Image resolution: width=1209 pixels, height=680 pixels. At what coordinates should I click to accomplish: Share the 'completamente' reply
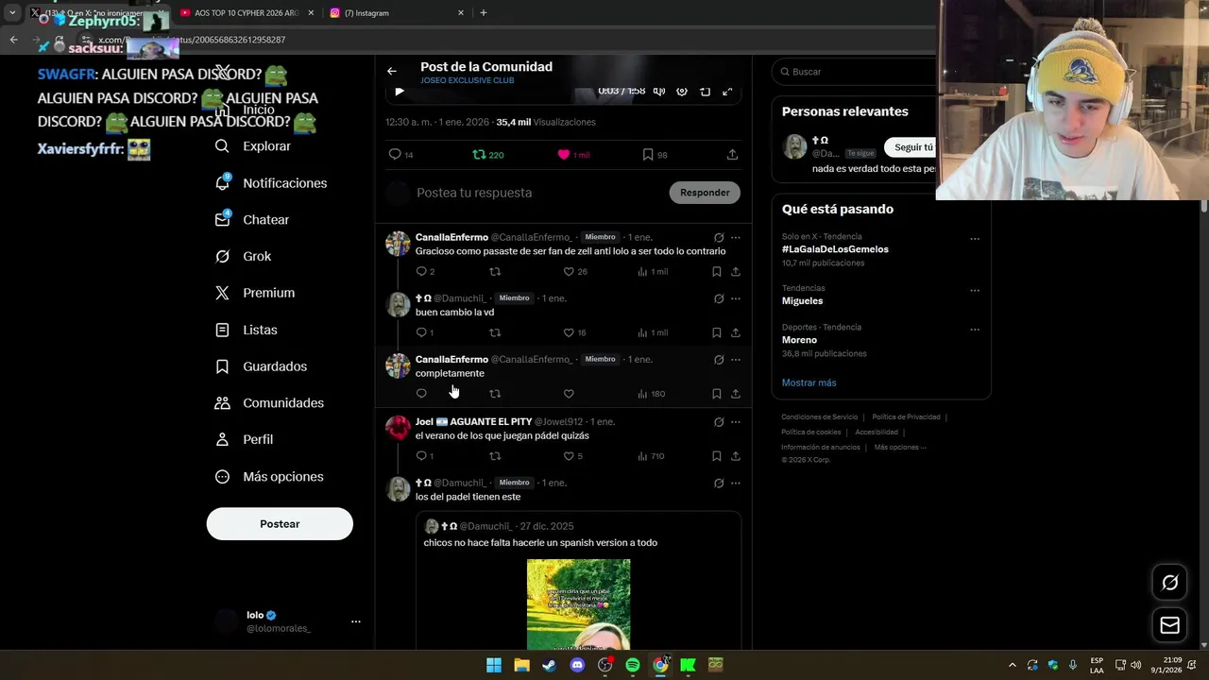(x=736, y=394)
